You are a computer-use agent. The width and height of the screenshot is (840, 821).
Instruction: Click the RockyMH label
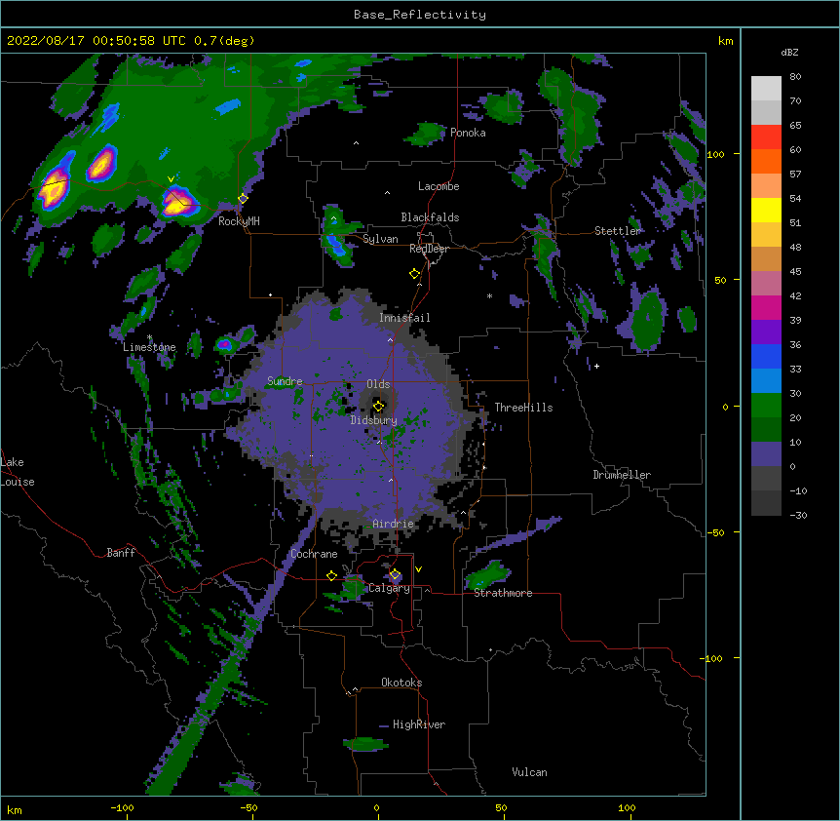[239, 222]
